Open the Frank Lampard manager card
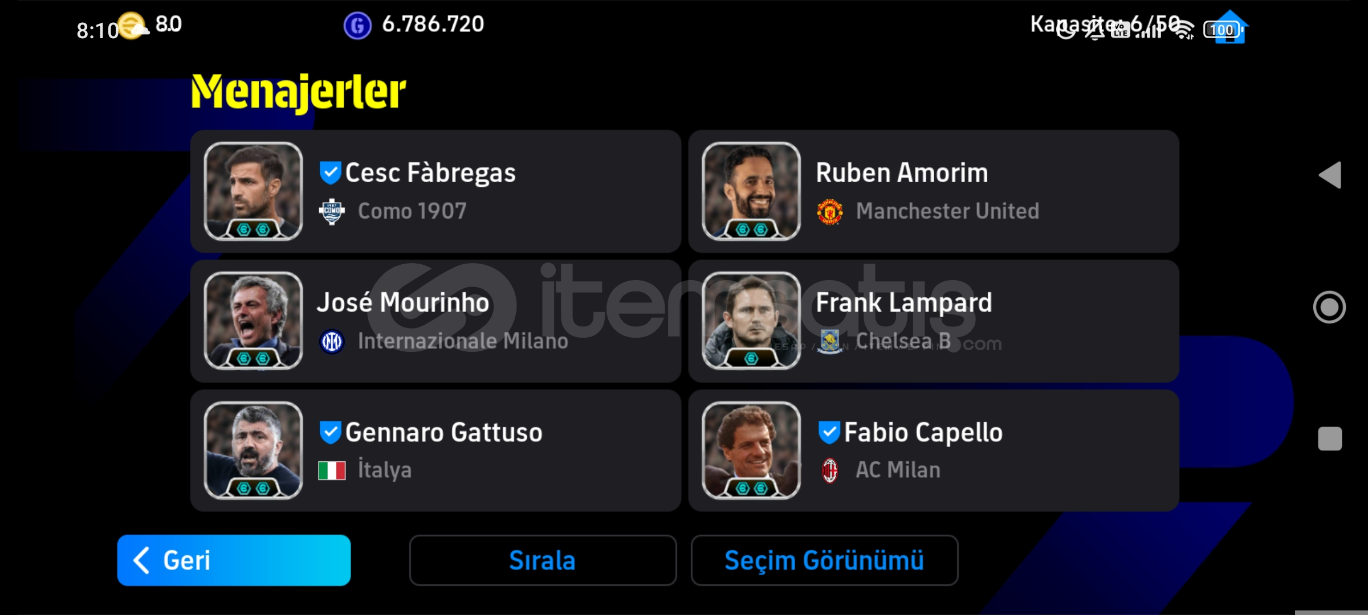Image resolution: width=1368 pixels, height=615 pixels. (934, 321)
